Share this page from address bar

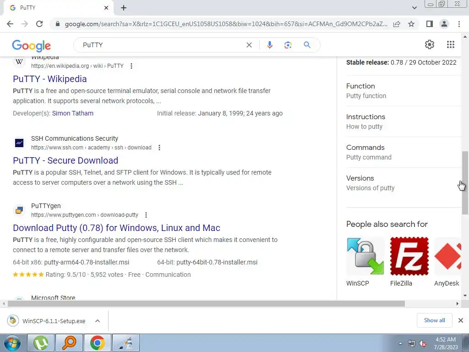click(x=397, y=24)
